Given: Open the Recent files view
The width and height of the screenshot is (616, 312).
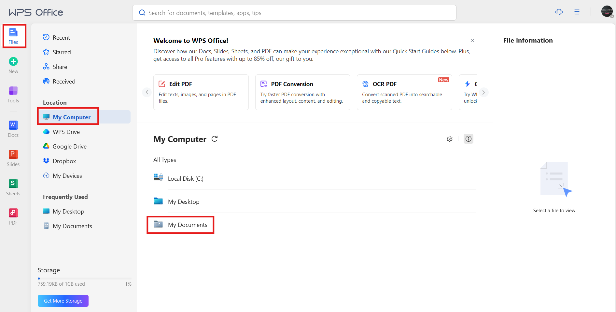Looking at the screenshot, I should (61, 37).
